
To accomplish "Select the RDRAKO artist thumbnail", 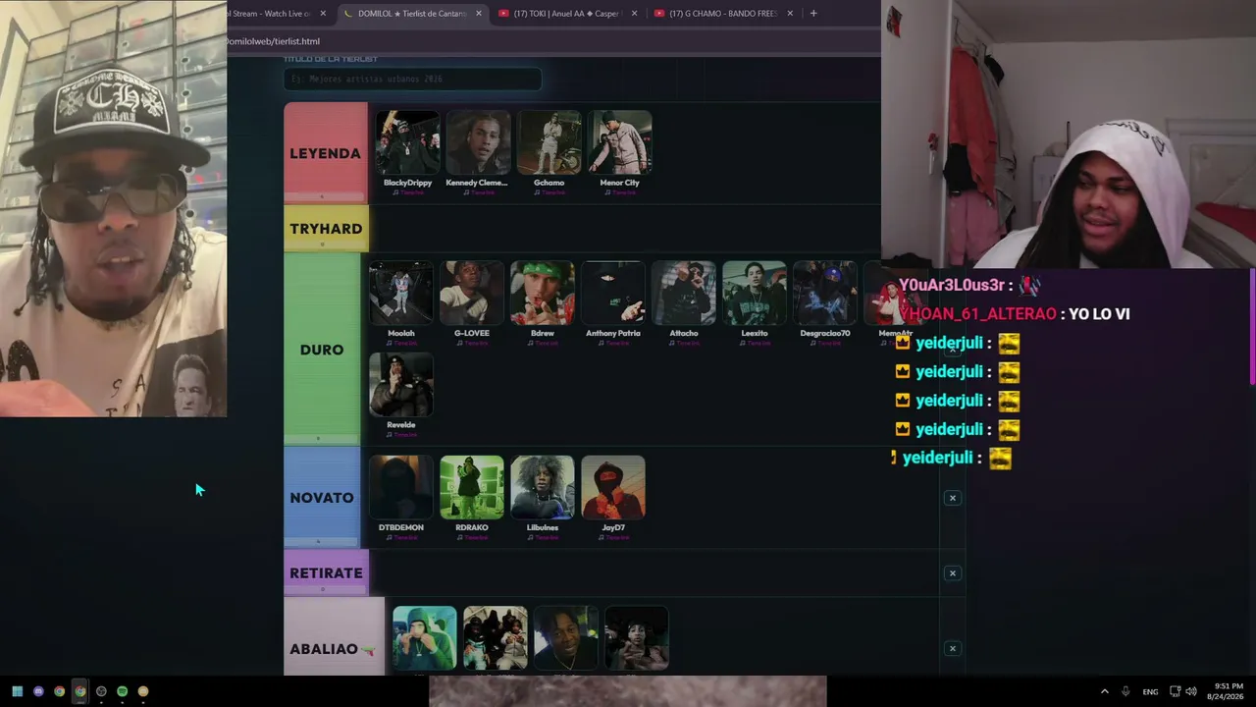I will [471, 487].
